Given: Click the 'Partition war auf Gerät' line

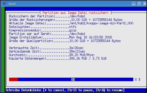Looking at the screenshot, I should point(47,34).
